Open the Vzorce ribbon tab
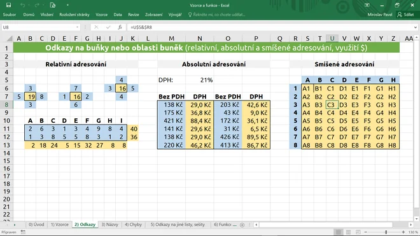420x236 pixels. pos(102,15)
